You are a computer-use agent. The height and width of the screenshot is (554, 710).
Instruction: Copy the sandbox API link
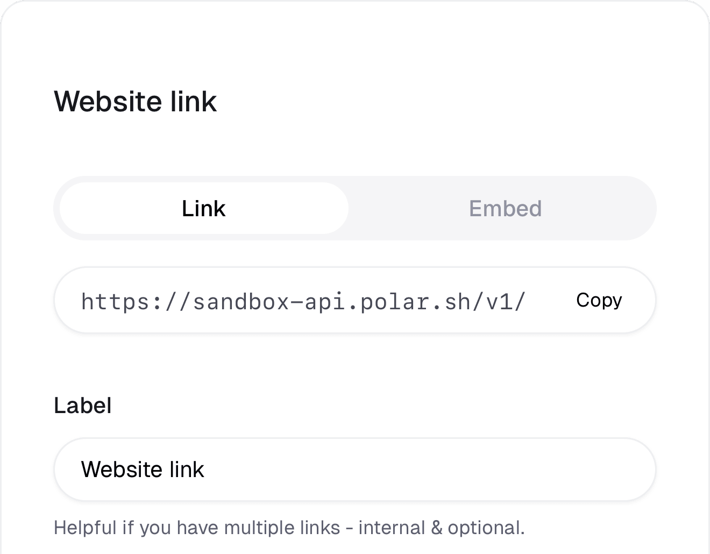coord(599,300)
